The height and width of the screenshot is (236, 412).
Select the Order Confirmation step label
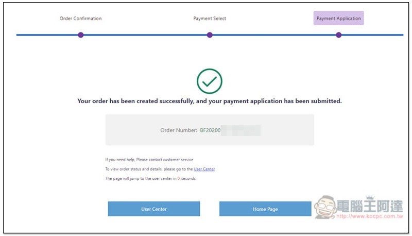81,19
